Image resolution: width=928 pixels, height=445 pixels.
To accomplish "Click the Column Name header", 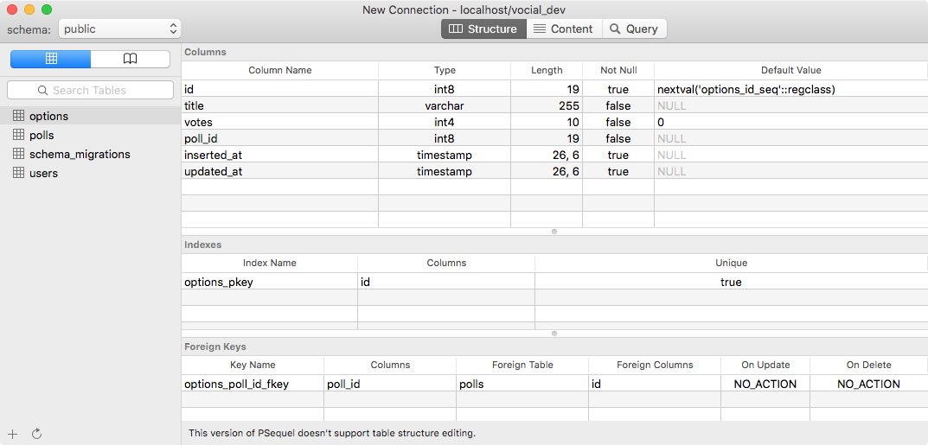I will click(279, 70).
